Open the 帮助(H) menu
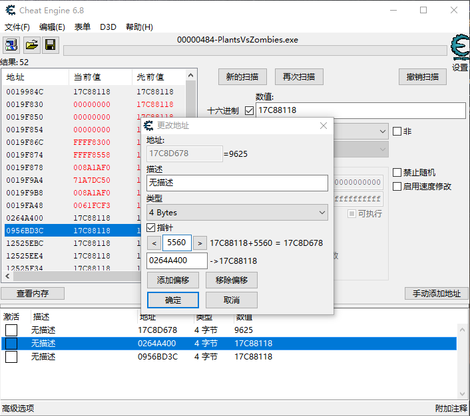The image size is (470, 416). point(139,27)
